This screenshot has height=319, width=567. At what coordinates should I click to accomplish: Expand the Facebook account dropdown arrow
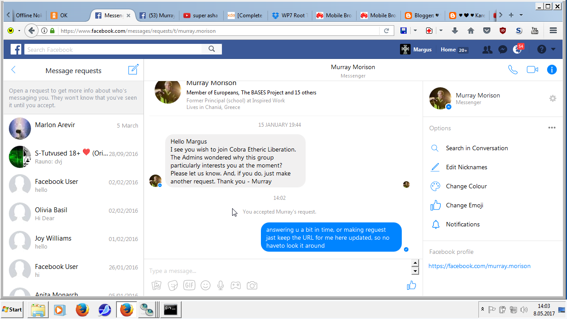553,50
